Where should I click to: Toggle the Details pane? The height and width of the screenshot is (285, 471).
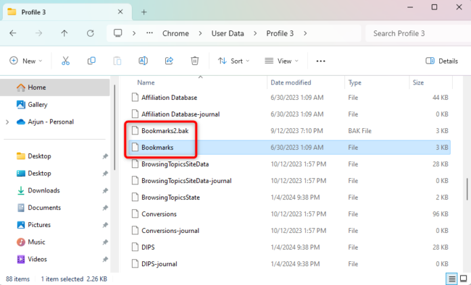pos(442,61)
